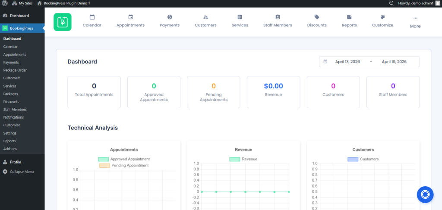The height and width of the screenshot is (210, 442).
Task: Open Staff Members badge icon
Action: pyautogui.click(x=278, y=17)
